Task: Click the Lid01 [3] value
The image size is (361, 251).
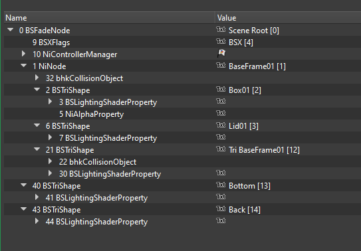Action: point(243,126)
